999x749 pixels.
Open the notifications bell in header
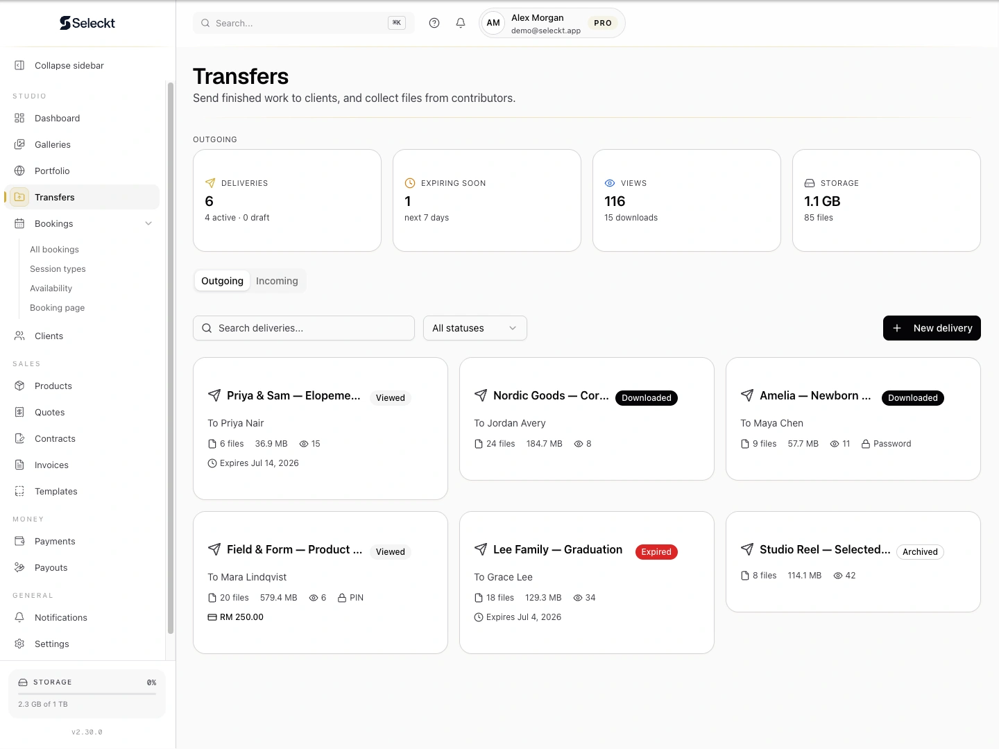[461, 23]
